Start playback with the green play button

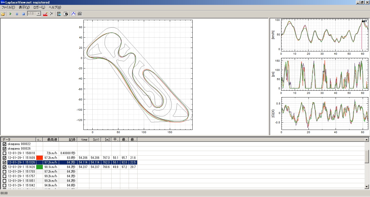[11, 14]
